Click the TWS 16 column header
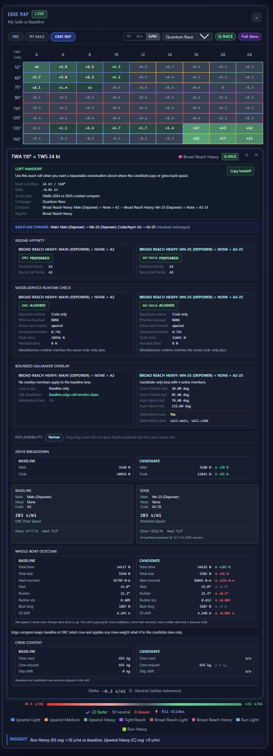 pos(196,54)
